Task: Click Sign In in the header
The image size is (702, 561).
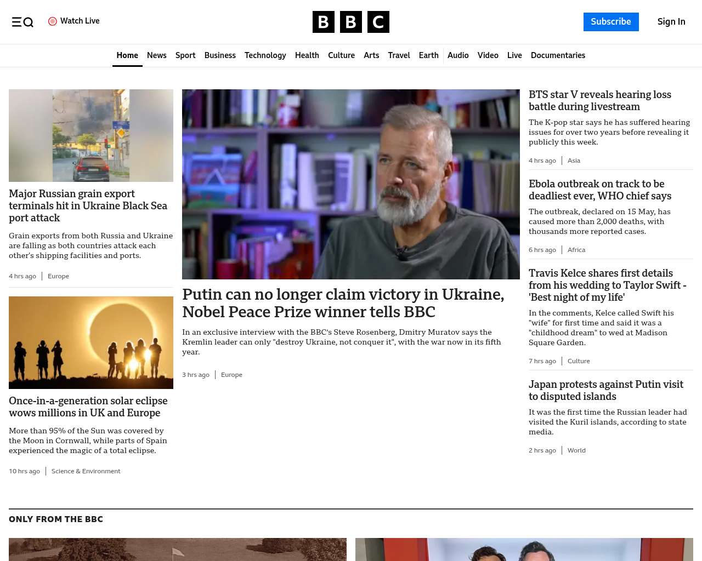Action: click(671, 22)
